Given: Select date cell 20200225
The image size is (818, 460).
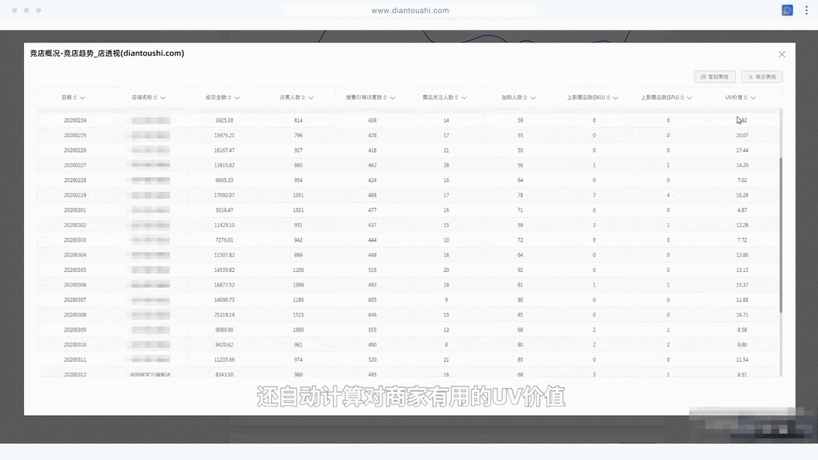Looking at the screenshot, I should (75, 136).
